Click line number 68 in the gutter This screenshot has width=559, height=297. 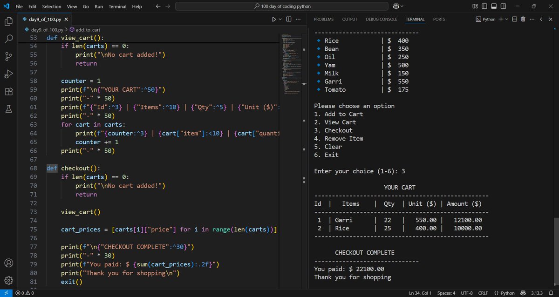point(34,168)
